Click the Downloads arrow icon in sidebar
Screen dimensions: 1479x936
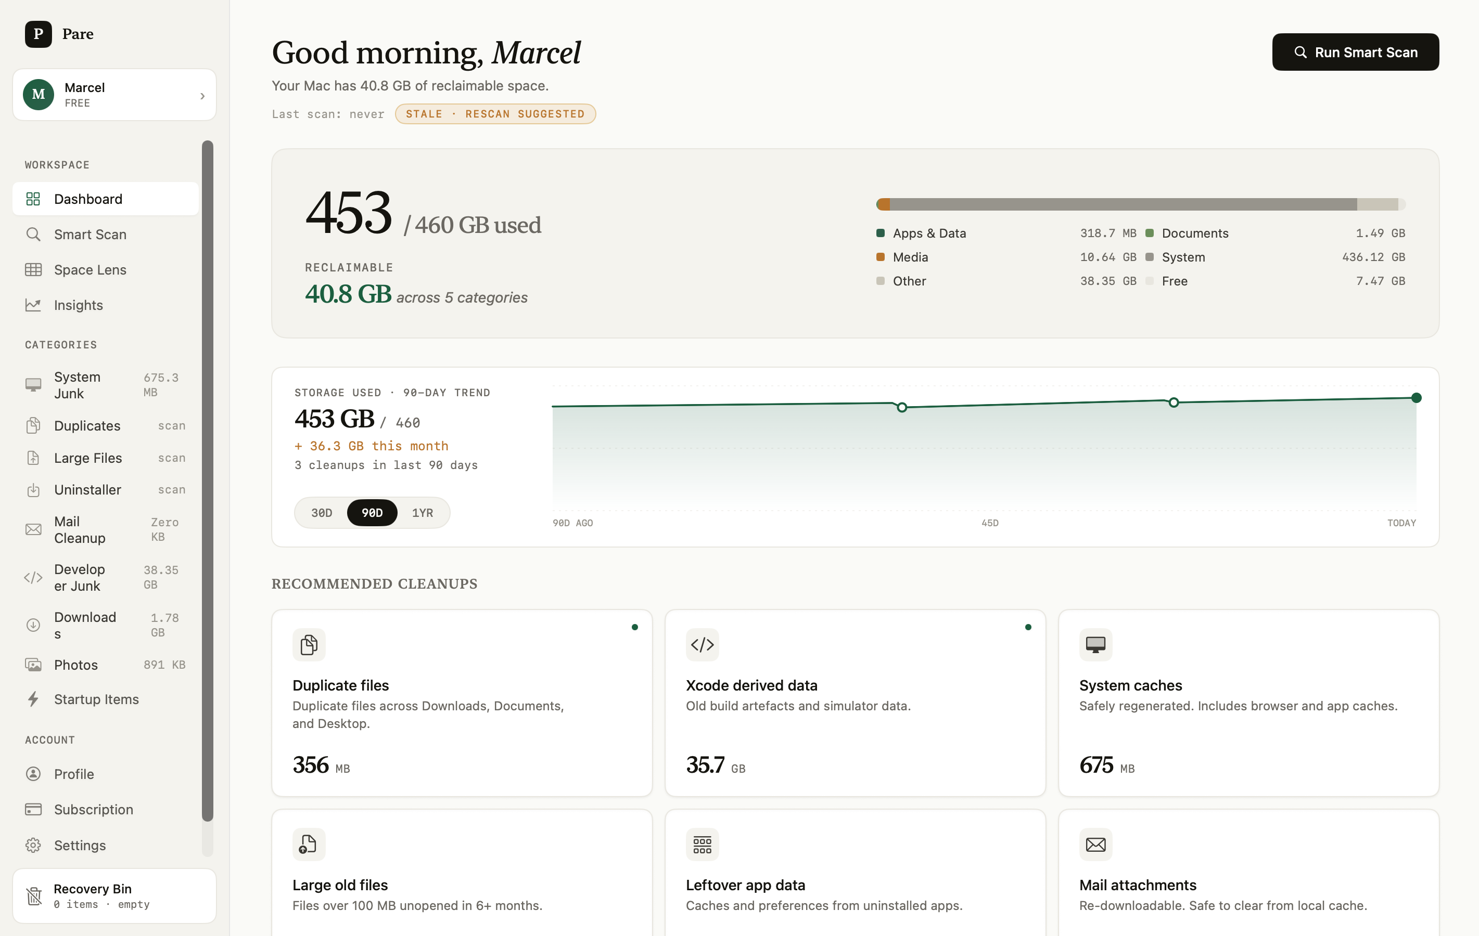click(33, 625)
